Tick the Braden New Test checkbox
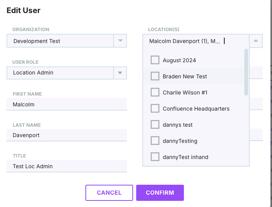 155,76
